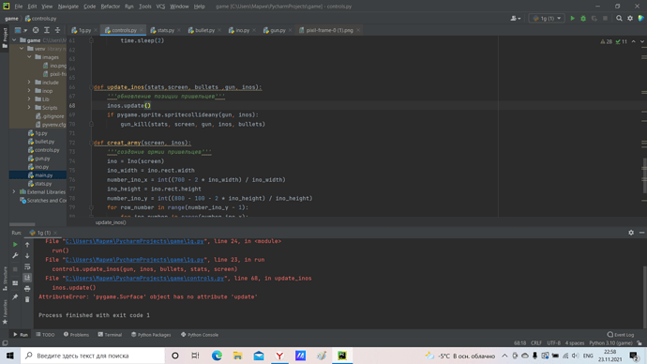Toggle scroll to end in console

[27, 278]
